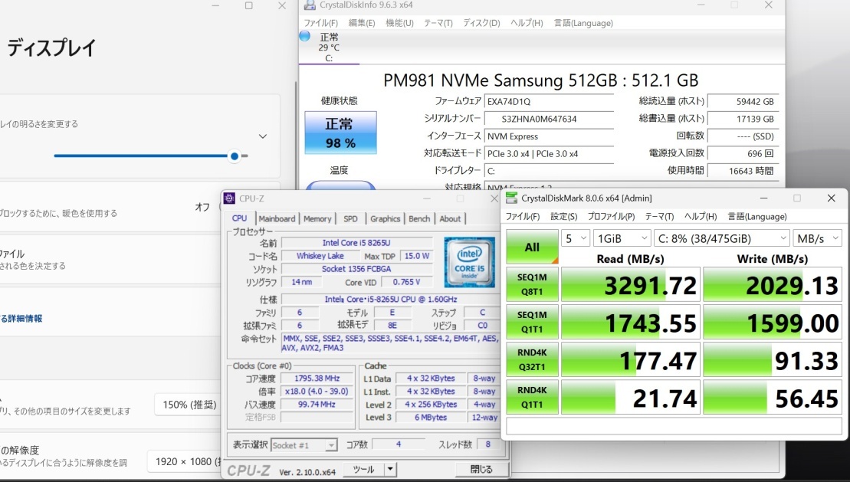
Task: Click the blue disk status circle for drive C:
Action: click(x=304, y=36)
